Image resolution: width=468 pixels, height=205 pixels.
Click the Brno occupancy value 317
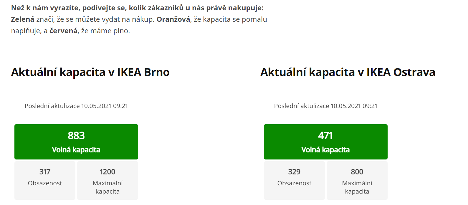(x=45, y=172)
